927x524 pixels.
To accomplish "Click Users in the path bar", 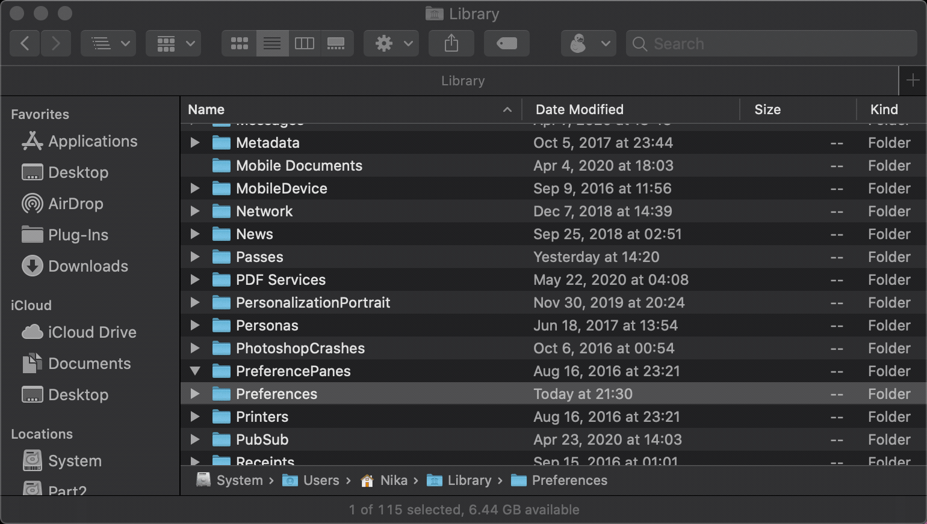I will tap(321, 481).
